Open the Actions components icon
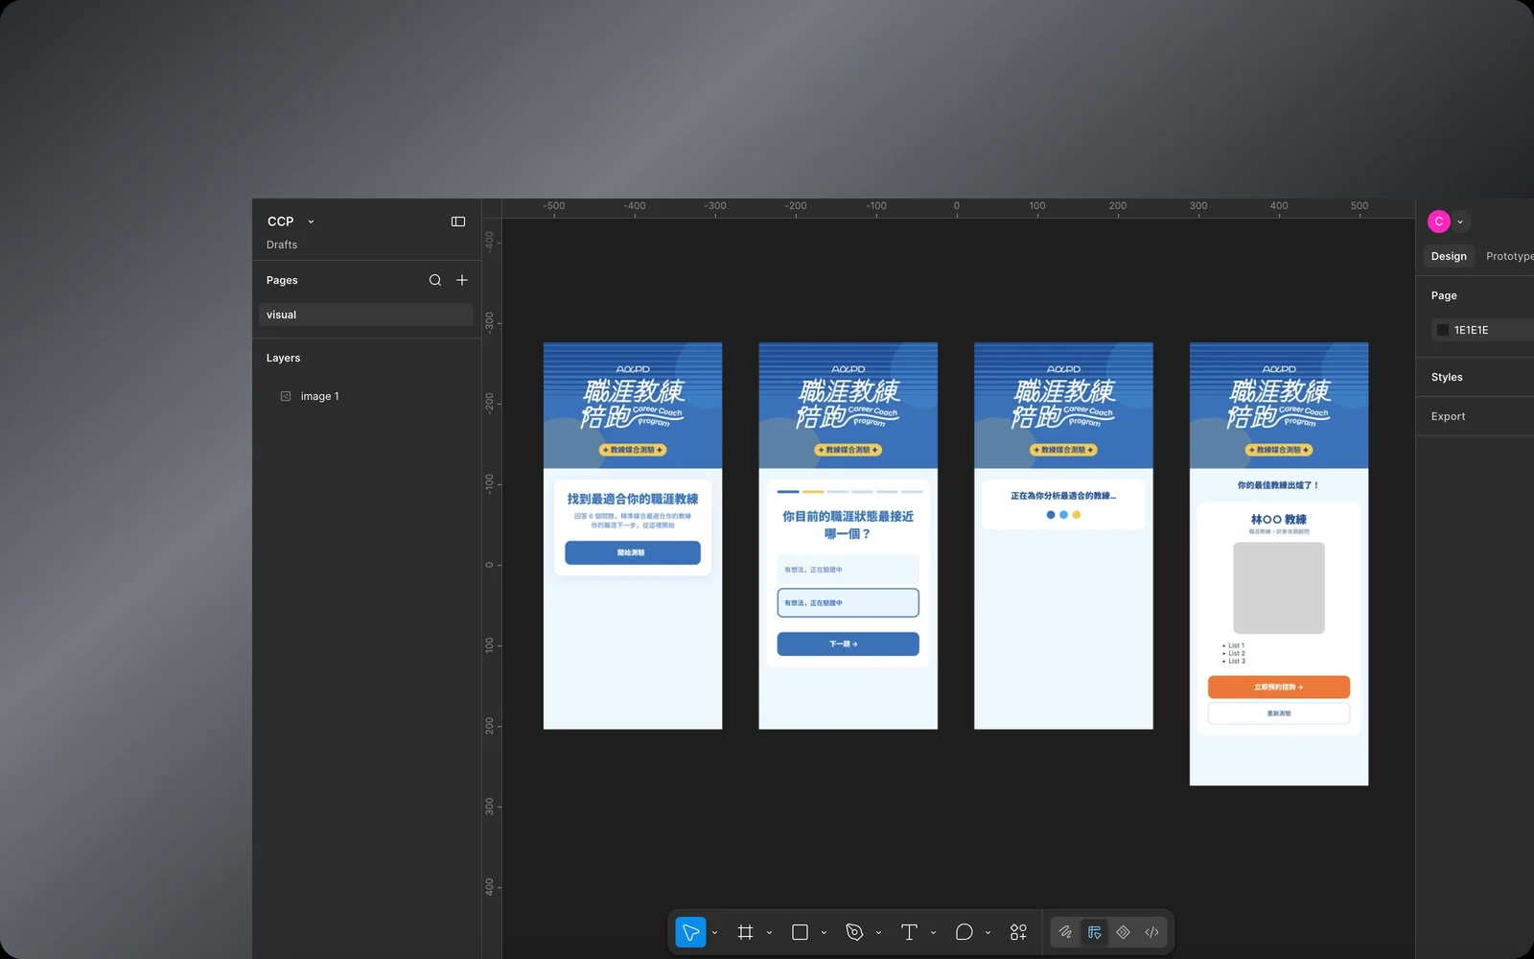The width and height of the screenshot is (1534, 959). [x=1018, y=932]
